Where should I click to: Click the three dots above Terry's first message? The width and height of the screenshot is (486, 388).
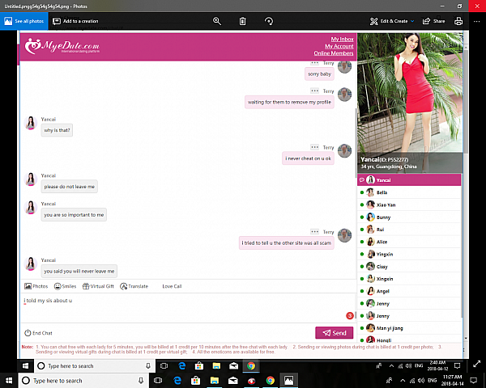click(314, 62)
